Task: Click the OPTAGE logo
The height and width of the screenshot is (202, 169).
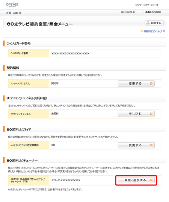Action: [12, 5]
